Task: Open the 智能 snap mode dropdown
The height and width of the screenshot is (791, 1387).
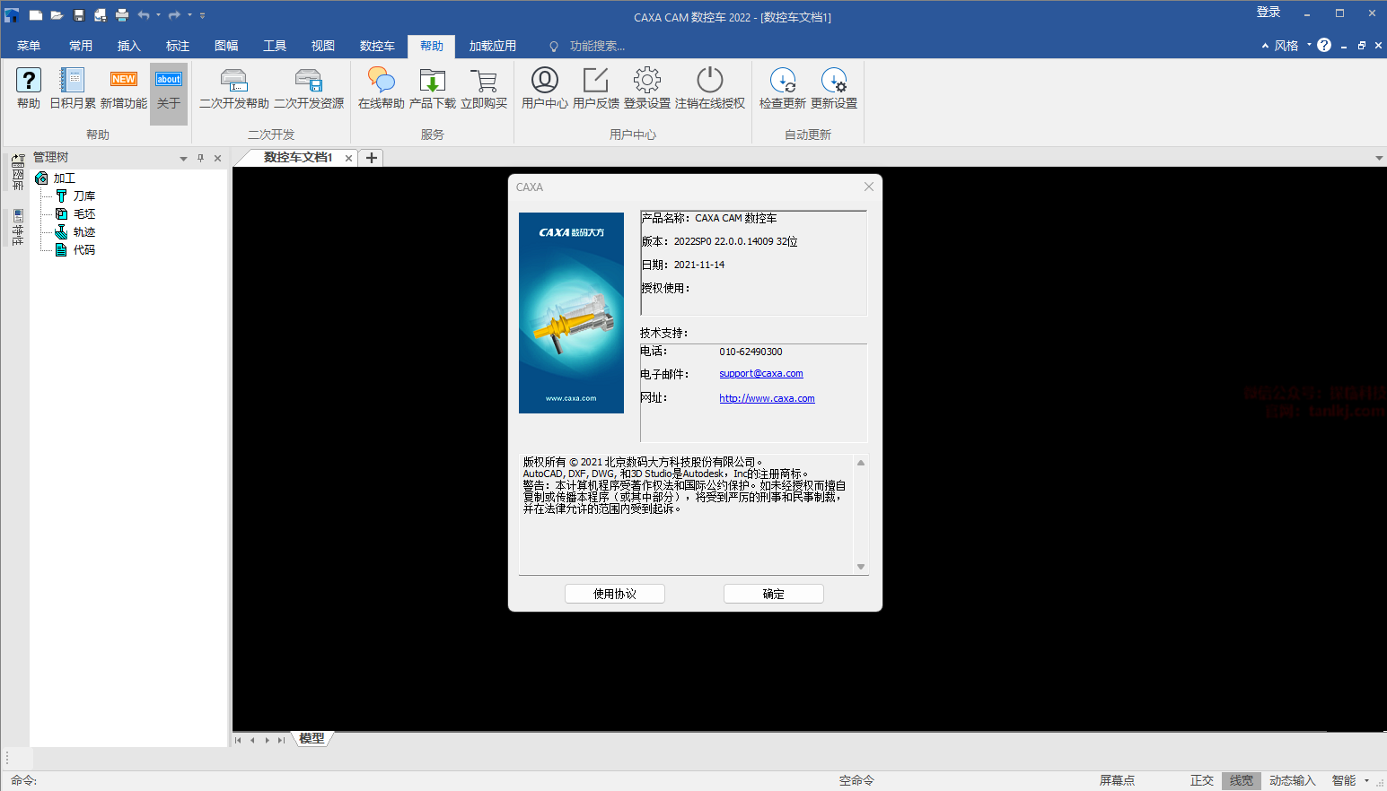Action: pos(1367,780)
